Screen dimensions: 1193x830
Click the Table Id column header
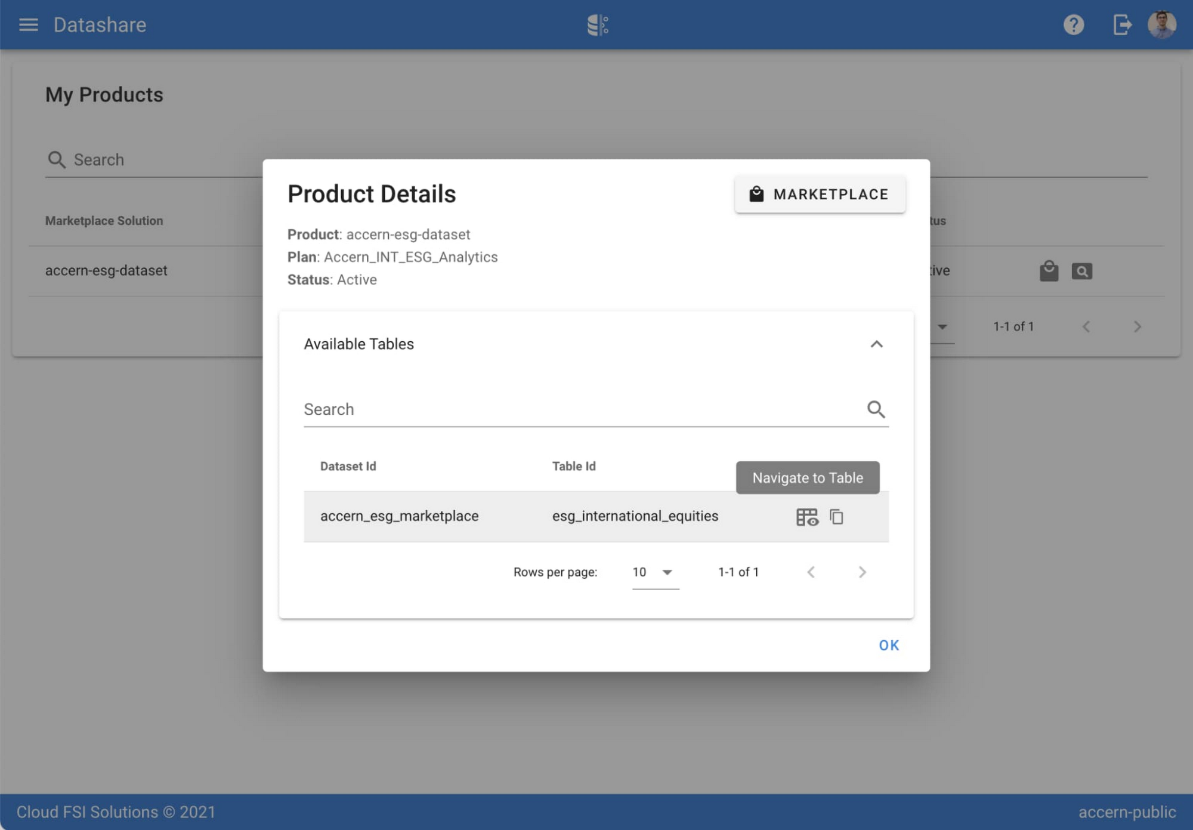(573, 466)
